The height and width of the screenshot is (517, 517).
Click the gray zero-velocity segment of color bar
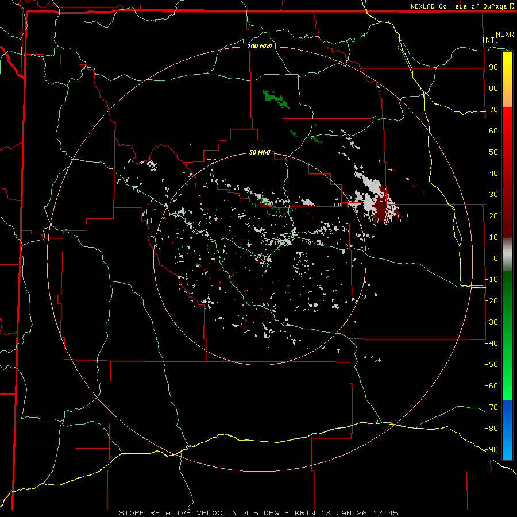507,254
